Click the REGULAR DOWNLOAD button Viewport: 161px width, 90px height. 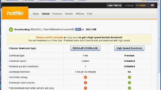tap(85, 48)
